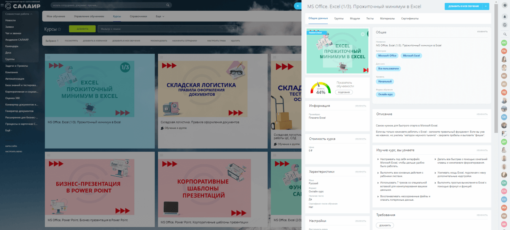
Task: Click the Microsoft Excel category tag
Action: coord(411,56)
